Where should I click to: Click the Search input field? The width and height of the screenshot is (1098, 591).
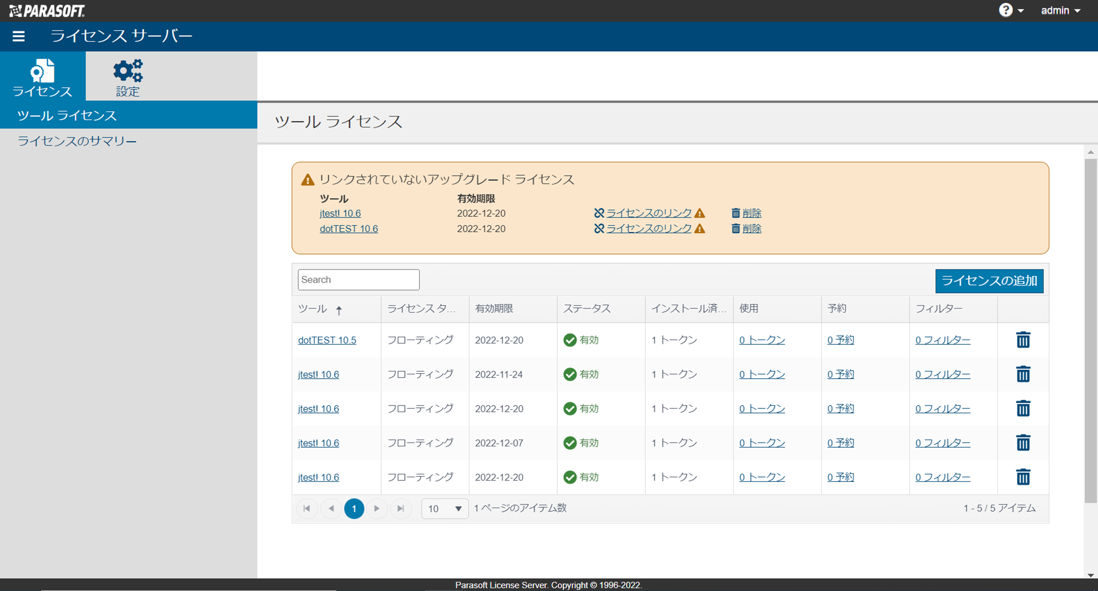358,279
